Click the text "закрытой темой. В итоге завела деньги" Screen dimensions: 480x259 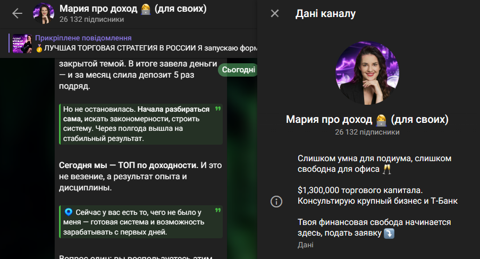click(138, 64)
